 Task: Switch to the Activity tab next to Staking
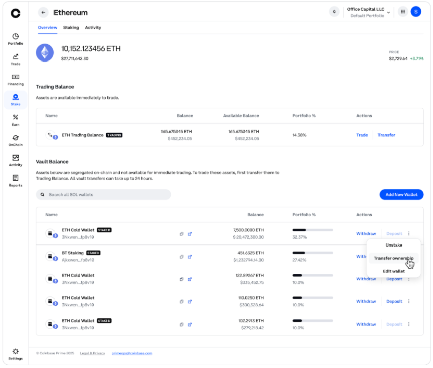point(93,28)
